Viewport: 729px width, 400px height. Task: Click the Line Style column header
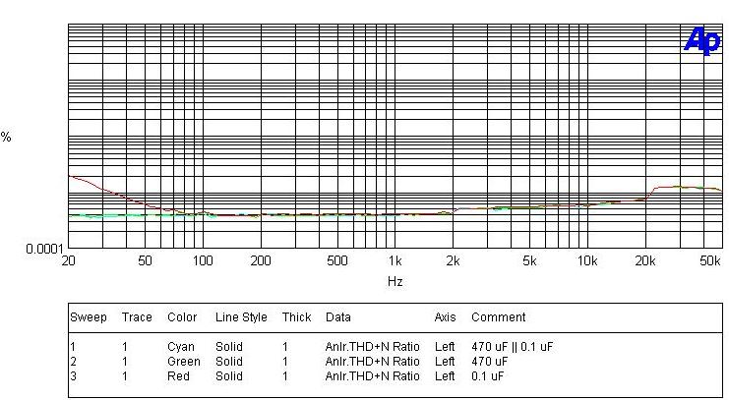[241, 317]
